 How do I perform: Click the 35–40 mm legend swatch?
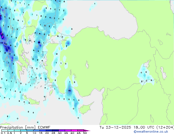point(68,130)
